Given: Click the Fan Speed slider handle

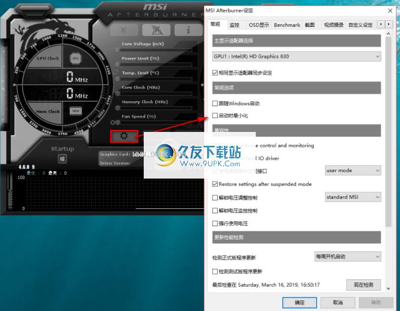Looking at the screenshot, I should coord(118,123).
